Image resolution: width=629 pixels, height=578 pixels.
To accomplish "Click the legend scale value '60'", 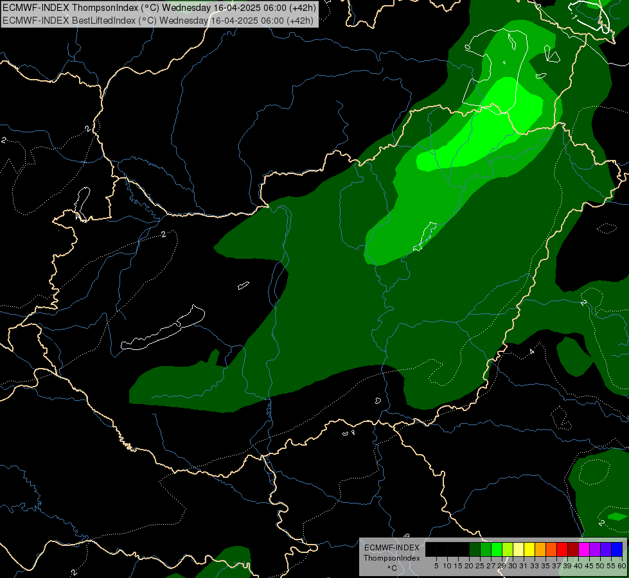I will coord(622,566).
